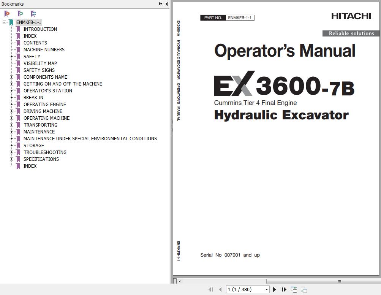Go to last page button
381x295 pixels.
[x=284, y=289]
